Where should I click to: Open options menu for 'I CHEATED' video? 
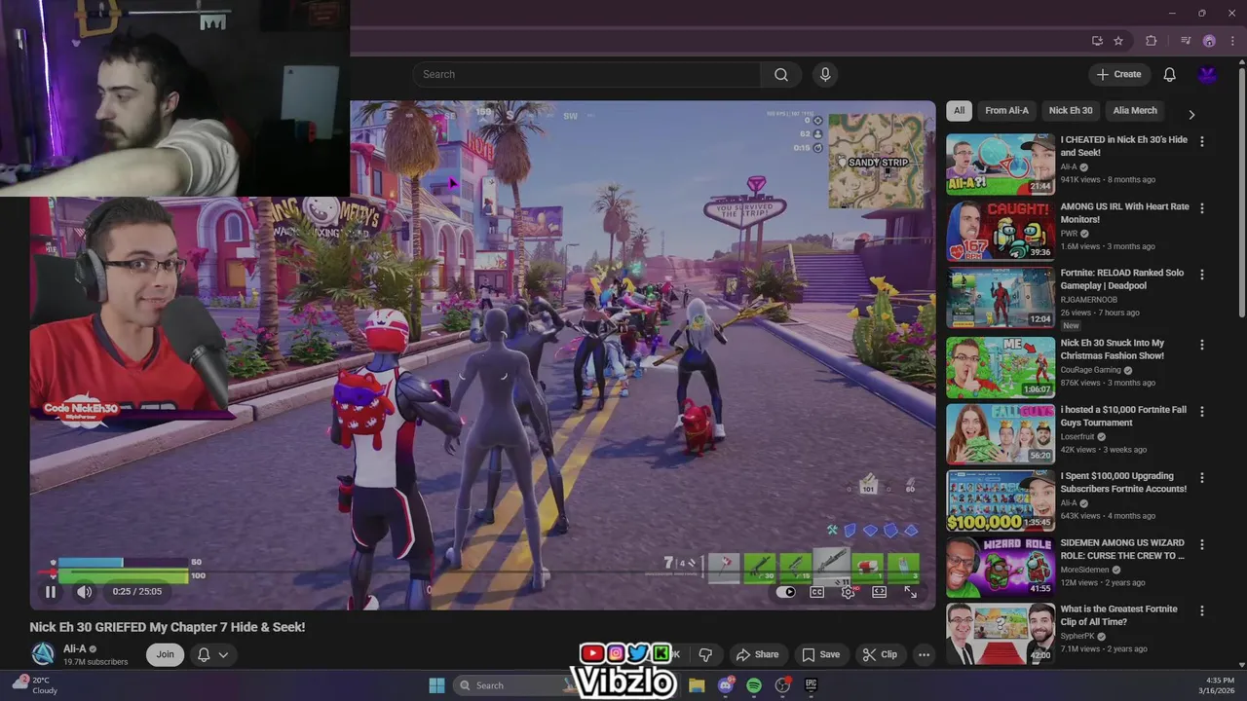tap(1201, 141)
